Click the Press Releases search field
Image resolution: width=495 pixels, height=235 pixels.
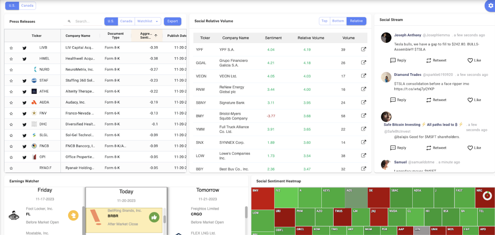tap(87, 21)
